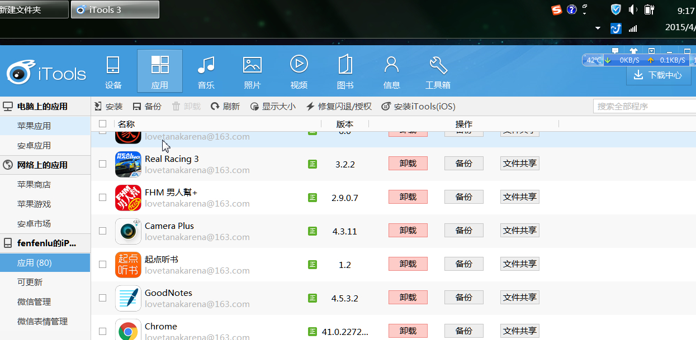Select 苹果应用 in sidebar
696x340 pixels.
click(x=45, y=126)
